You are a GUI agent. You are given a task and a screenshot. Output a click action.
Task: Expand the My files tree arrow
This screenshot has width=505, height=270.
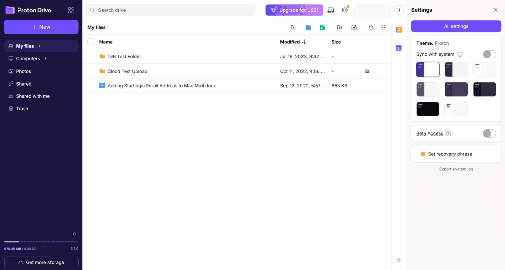40,46
